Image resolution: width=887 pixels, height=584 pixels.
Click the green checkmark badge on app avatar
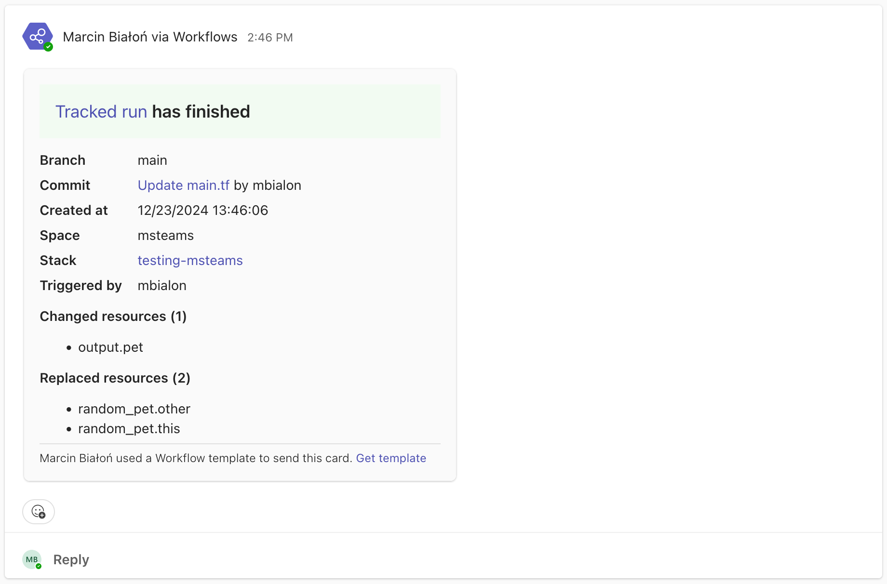point(49,47)
